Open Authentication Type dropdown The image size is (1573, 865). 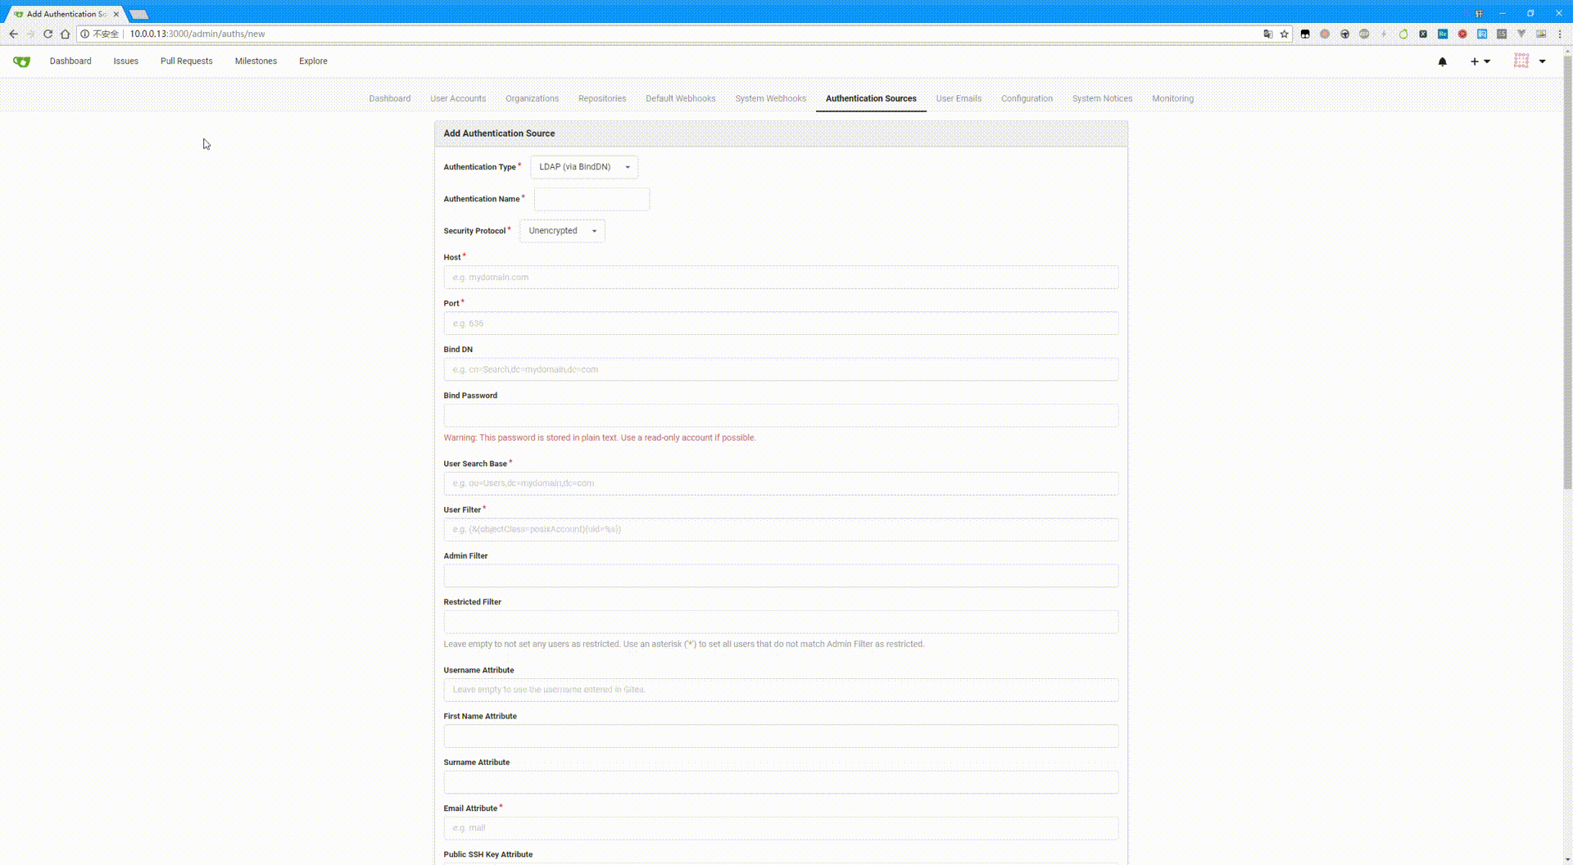pyautogui.click(x=584, y=167)
